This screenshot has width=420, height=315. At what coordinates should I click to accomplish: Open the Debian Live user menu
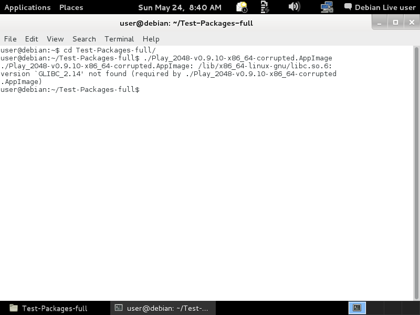click(385, 7)
